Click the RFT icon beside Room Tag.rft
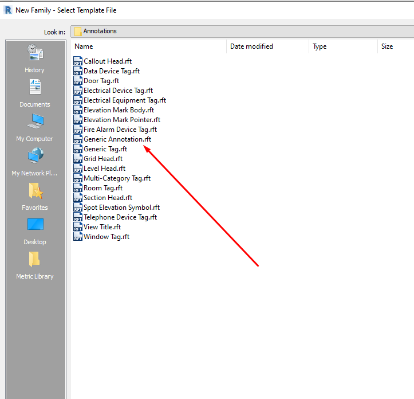The image size is (414, 399). (x=78, y=188)
